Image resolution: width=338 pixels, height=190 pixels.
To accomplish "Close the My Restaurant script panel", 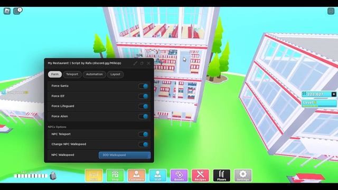I will 148,63.
